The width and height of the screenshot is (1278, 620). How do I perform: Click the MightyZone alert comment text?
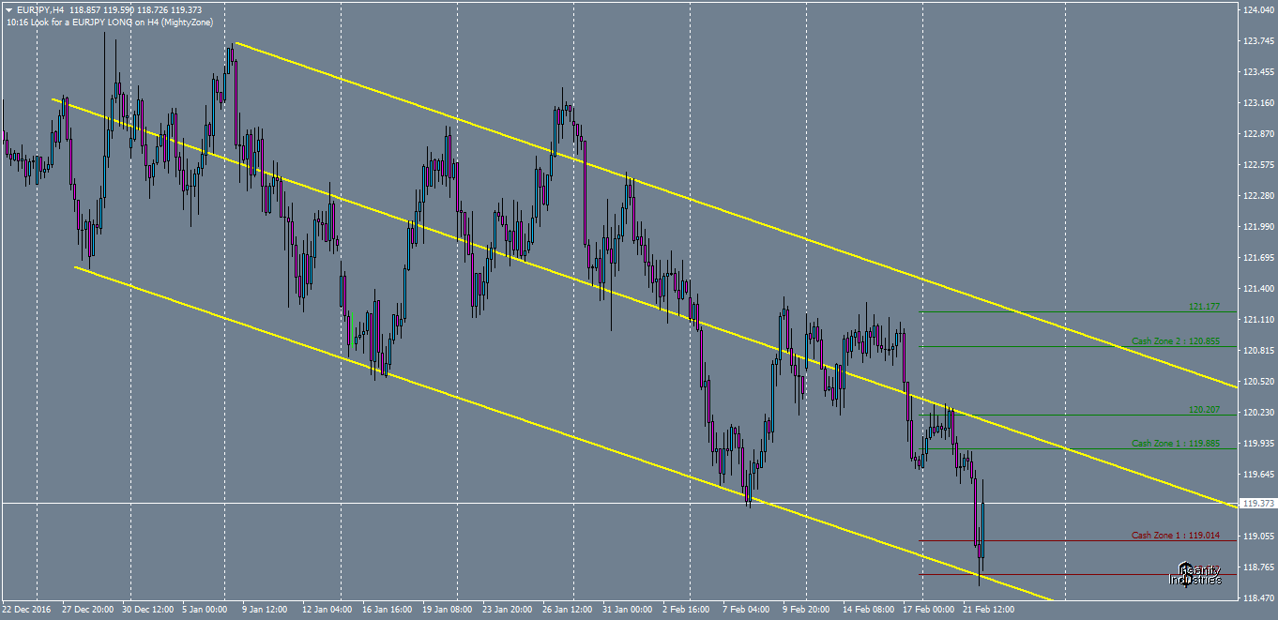coord(113,19)
